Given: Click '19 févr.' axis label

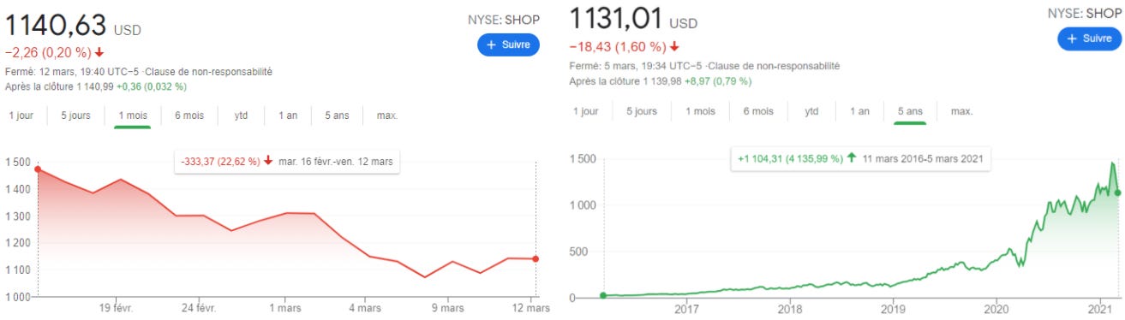Looking at the screenshot, I should pyautogui.click(x=116, y=308).
